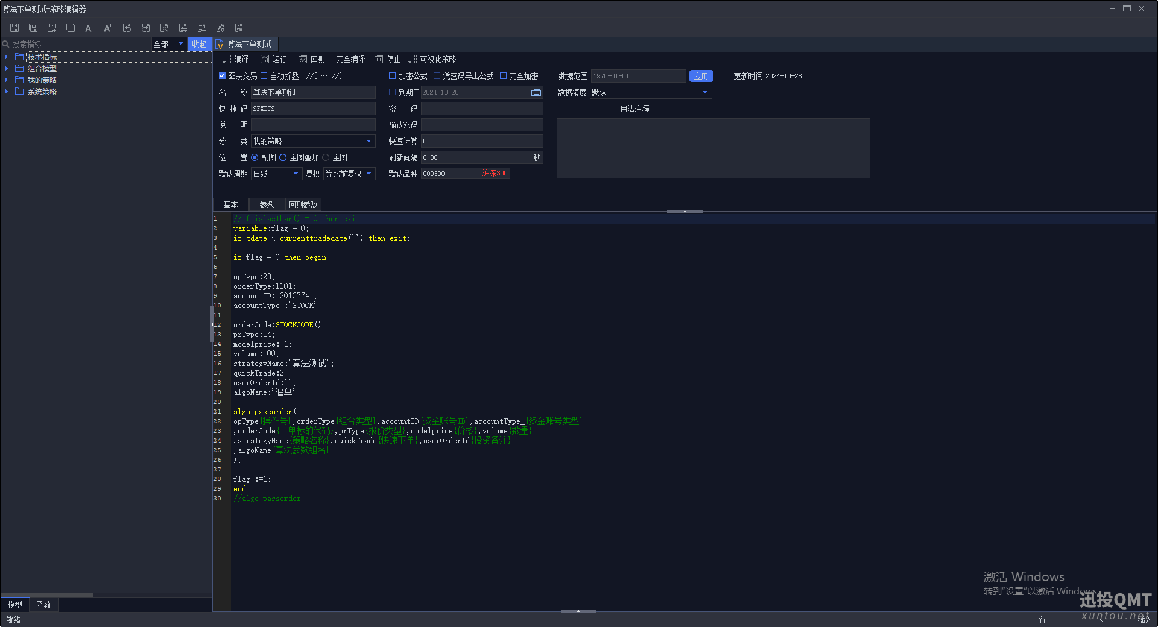Click the export list icon in toolbar

pyautogui.click(x=201, y=28)
